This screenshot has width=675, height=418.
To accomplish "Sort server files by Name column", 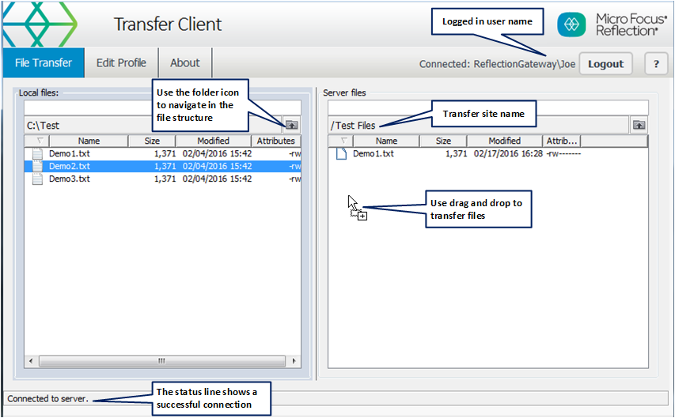I will tap(387, 141).
